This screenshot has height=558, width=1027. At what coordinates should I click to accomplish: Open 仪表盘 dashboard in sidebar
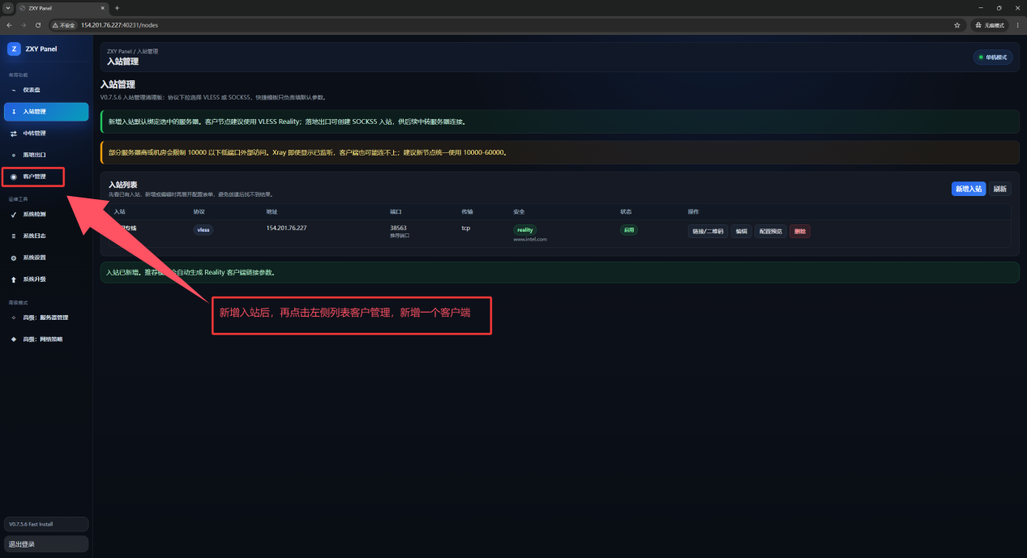tap(46, 90)
